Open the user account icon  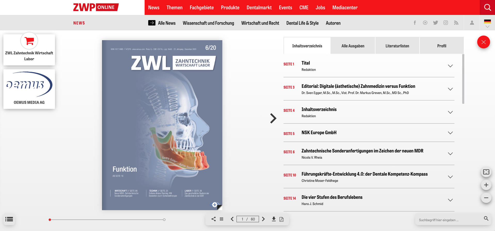click(472, 23)
